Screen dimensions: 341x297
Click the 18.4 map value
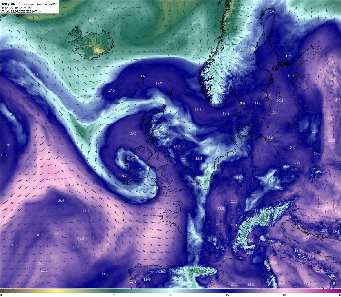tap(241, 103)
